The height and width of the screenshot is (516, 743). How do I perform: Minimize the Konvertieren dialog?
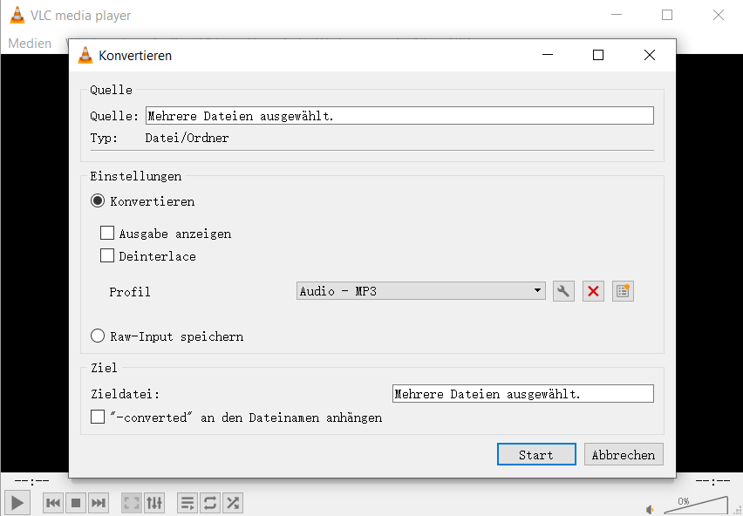[548, 56]
